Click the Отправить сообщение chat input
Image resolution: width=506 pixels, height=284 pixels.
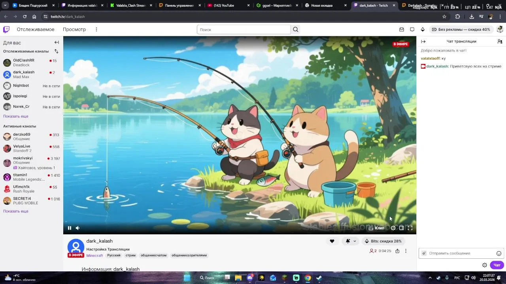tap(461, 253)
